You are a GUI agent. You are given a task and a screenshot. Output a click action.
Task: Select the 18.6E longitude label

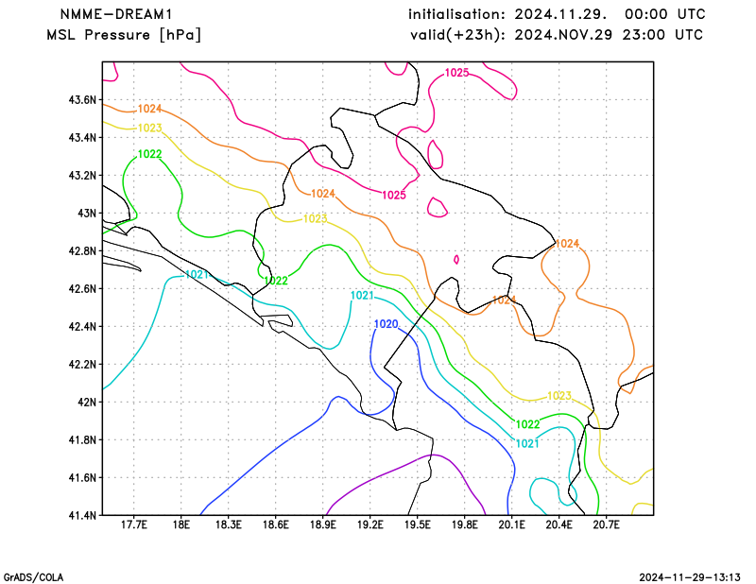275,524
